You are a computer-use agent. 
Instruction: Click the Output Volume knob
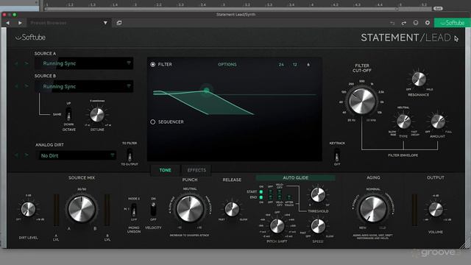click(435, 209)
